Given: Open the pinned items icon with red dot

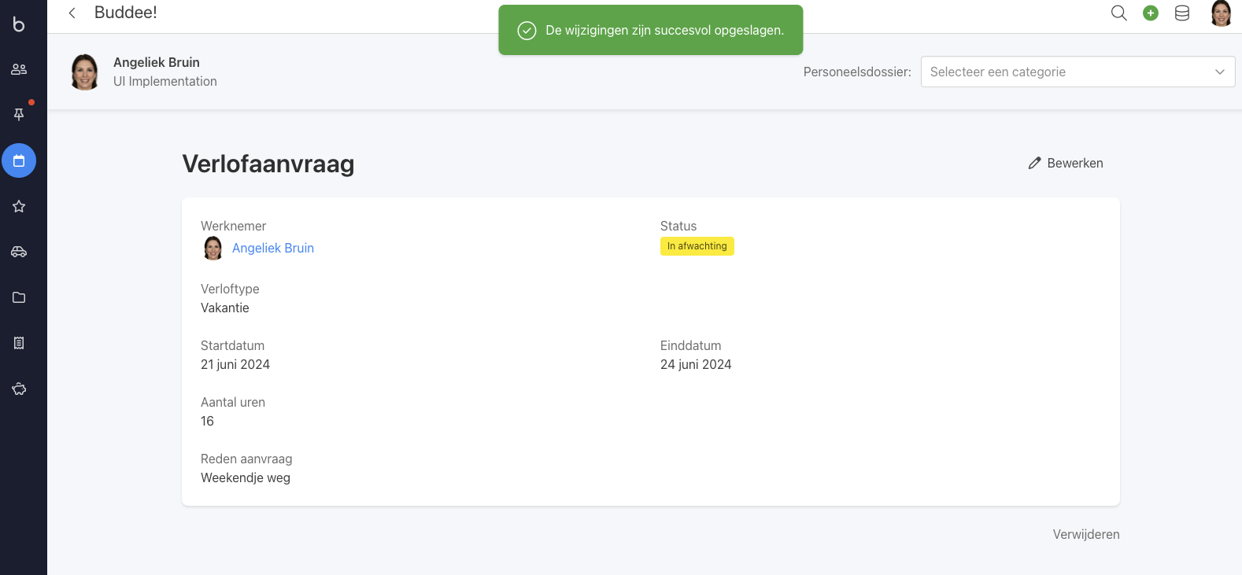Looking at the screenshot, I should [19, 114].
